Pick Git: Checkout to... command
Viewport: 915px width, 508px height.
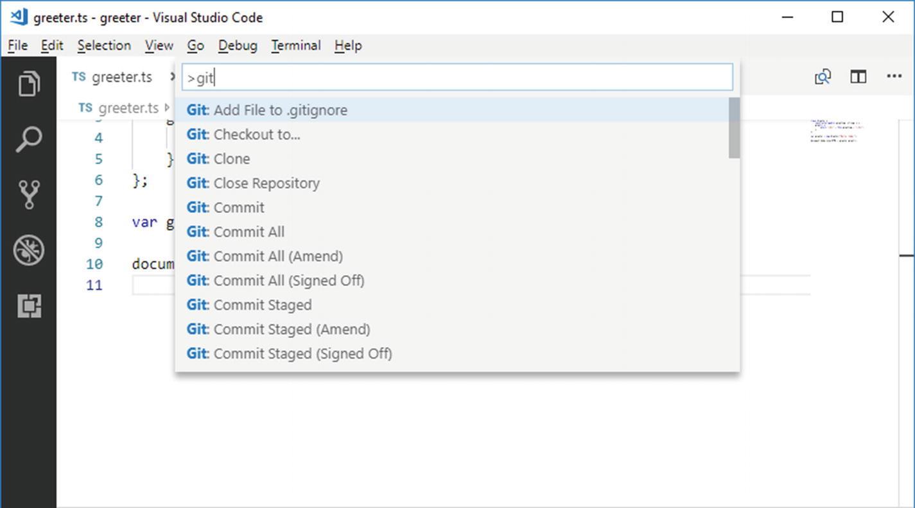coord(243,135)
